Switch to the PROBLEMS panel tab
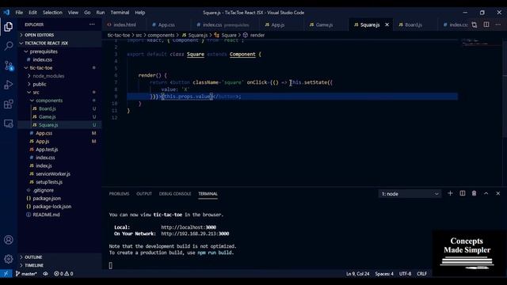507x285 pixels. click(x=119, y=194)
